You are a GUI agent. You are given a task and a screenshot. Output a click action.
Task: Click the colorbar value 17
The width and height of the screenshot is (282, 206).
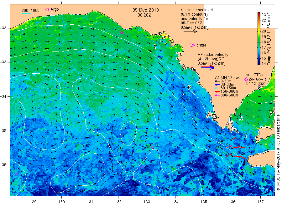(x=264, y=47)
